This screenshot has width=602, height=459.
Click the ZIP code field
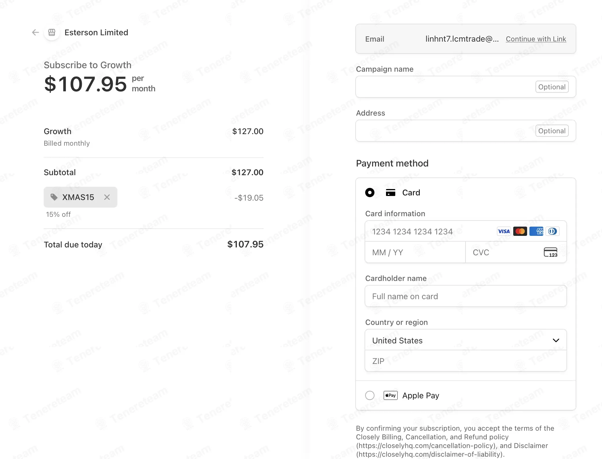(466, 361)
